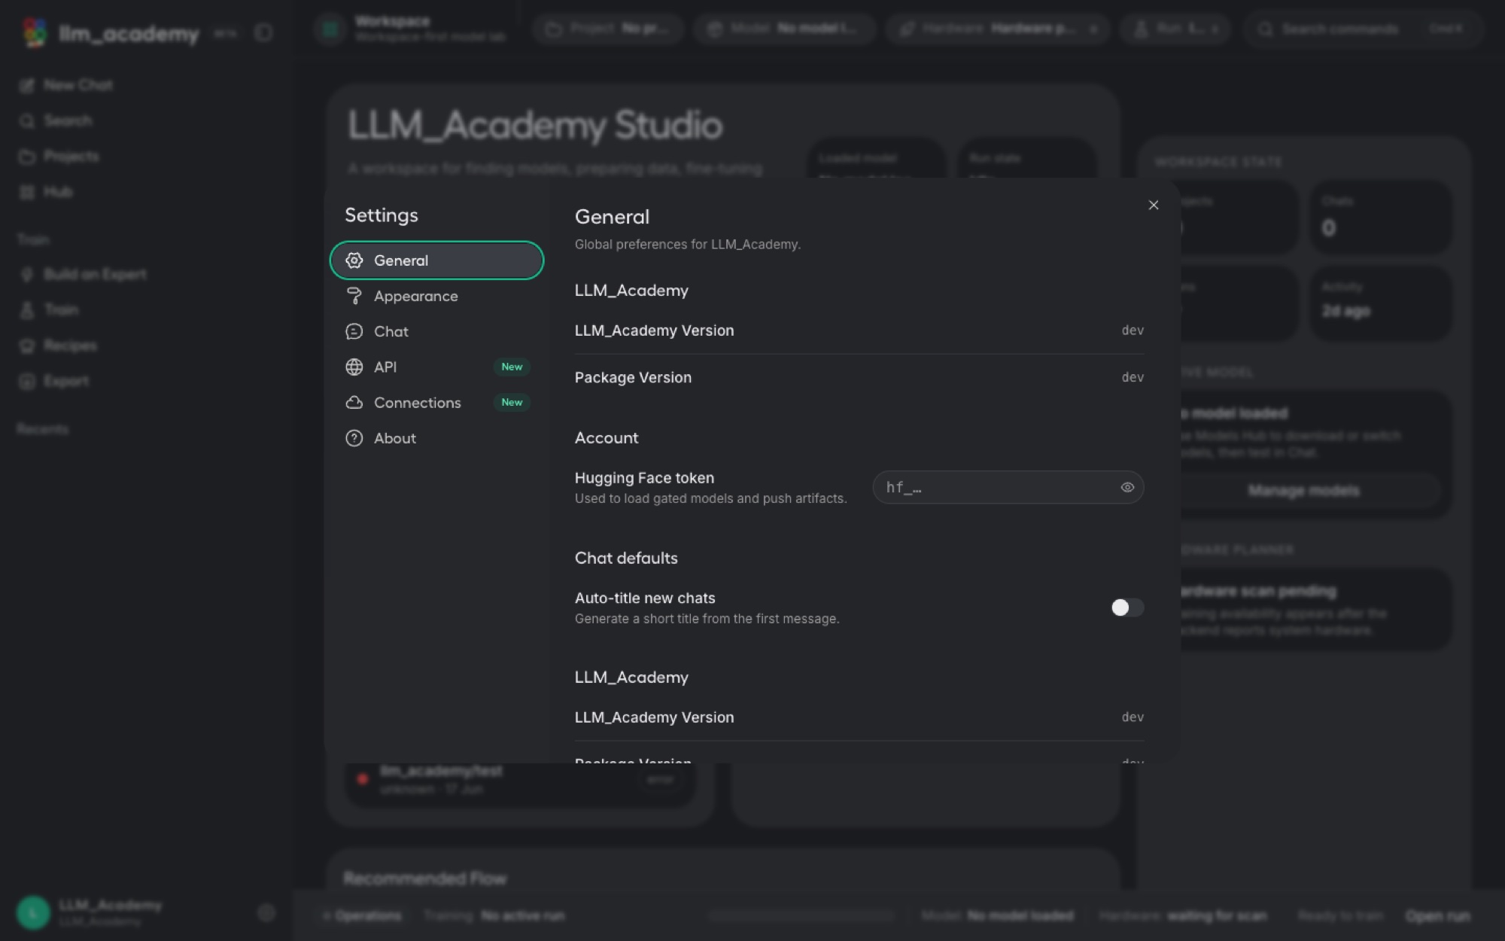1505x941 pixels.
Task: Click the 'Global preferences for LLM_Academy.' text
Action: click(x=688, y=245)
